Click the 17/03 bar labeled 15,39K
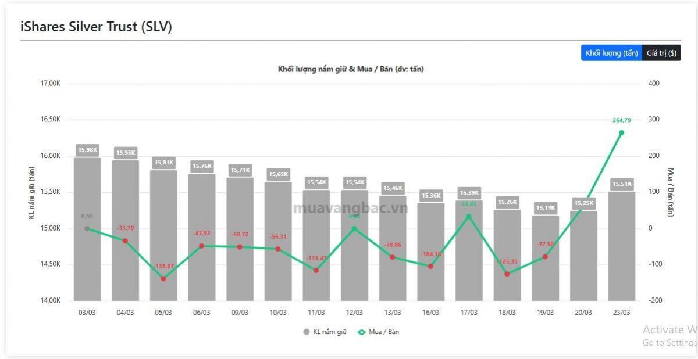Screen dimensions: 698x359 469,250
